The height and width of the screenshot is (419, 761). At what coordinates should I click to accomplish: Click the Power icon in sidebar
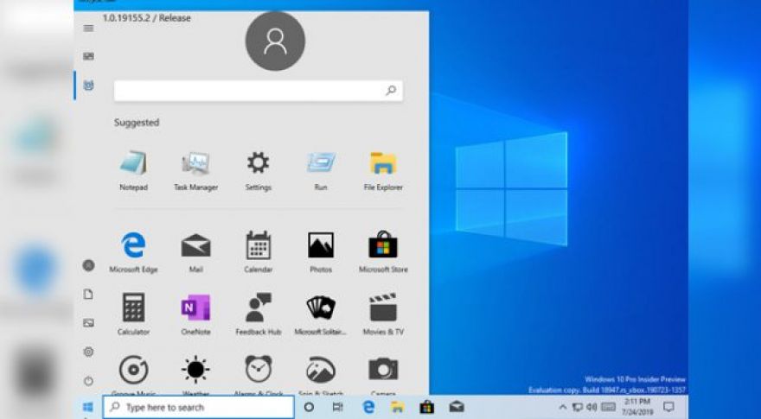tap(88, 381)
